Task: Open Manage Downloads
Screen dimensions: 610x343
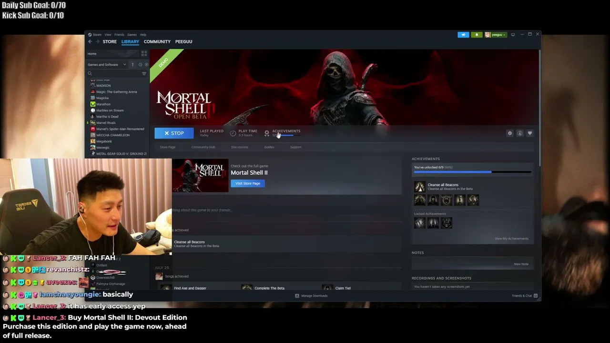Action: [x=311, y=296]
